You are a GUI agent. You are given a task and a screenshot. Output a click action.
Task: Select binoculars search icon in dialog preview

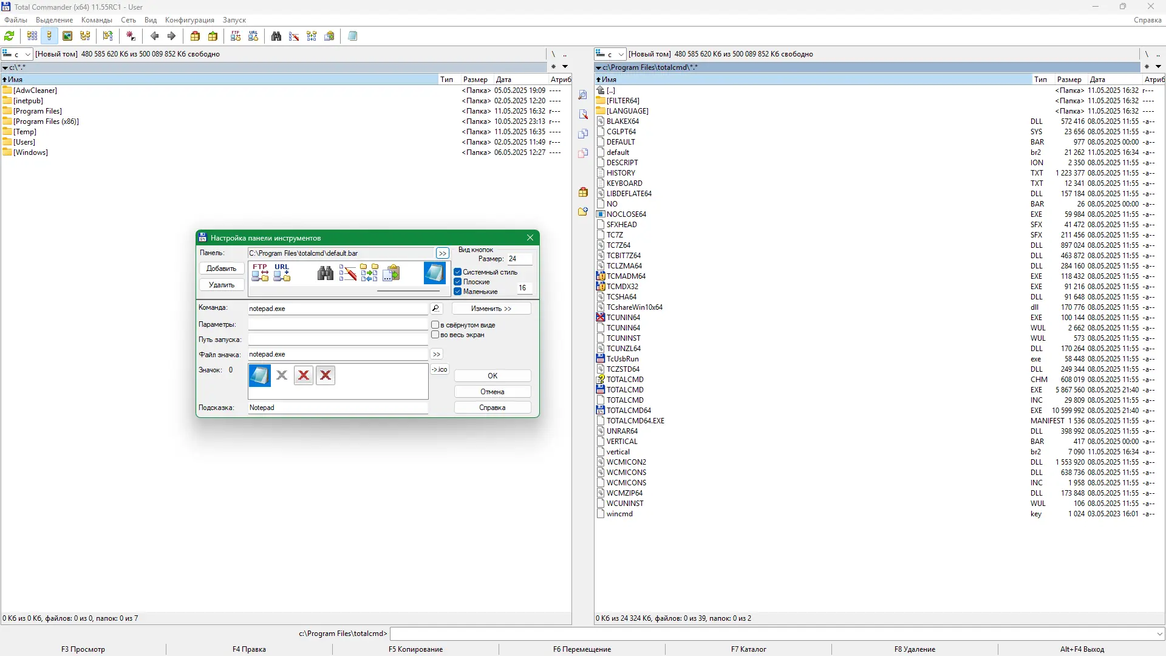pyautogui.click(x=326, y=273)
